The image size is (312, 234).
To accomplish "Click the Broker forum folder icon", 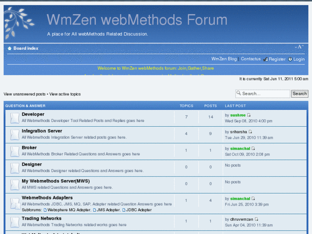I will click(15, 152).
